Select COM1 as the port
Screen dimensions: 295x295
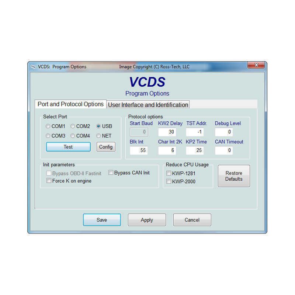click(48, 126)
